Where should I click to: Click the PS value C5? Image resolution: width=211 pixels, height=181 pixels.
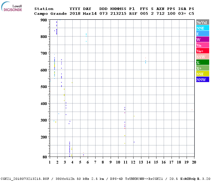pos(191,14)
